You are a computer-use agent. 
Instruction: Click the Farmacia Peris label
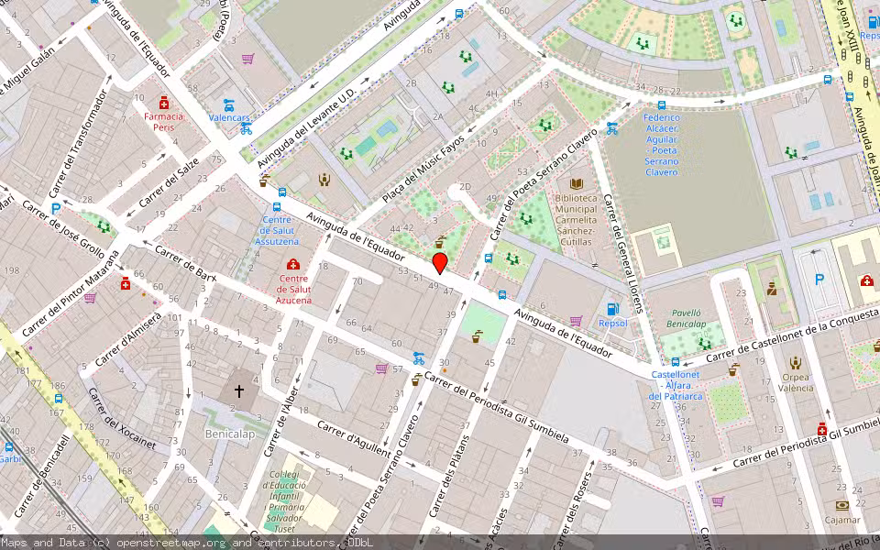point(164,122)
